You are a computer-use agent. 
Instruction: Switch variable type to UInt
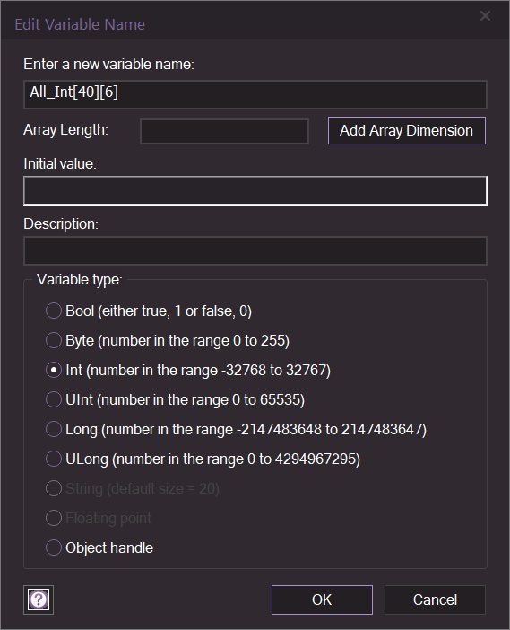[54, 399]
